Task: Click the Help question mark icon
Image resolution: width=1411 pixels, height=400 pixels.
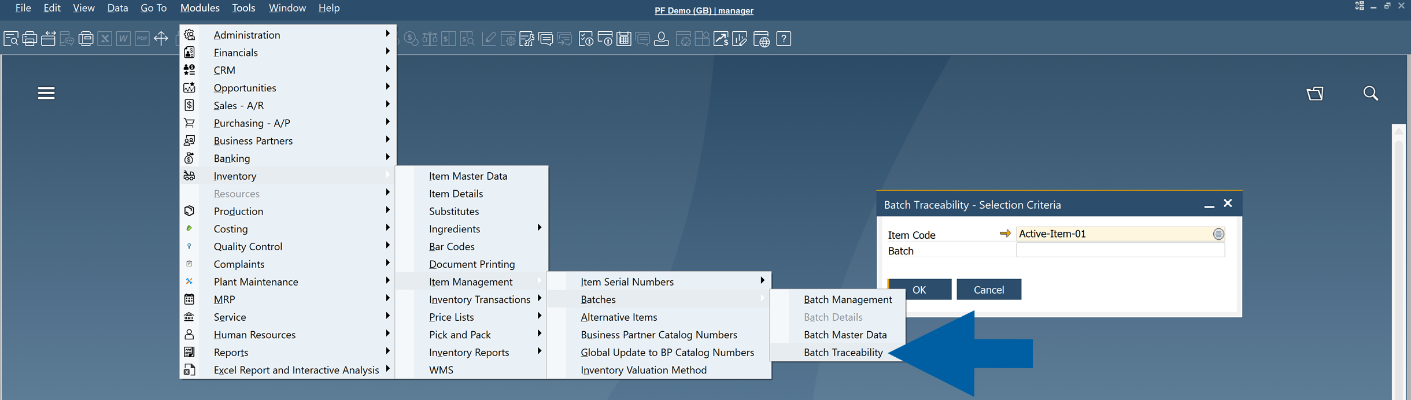Action: 784,39
